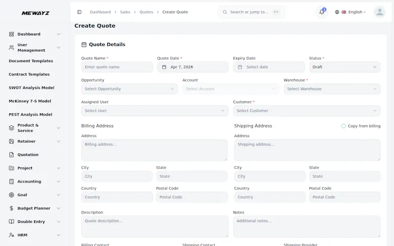
Task: Click the user avatar icon
Action: 379,12
